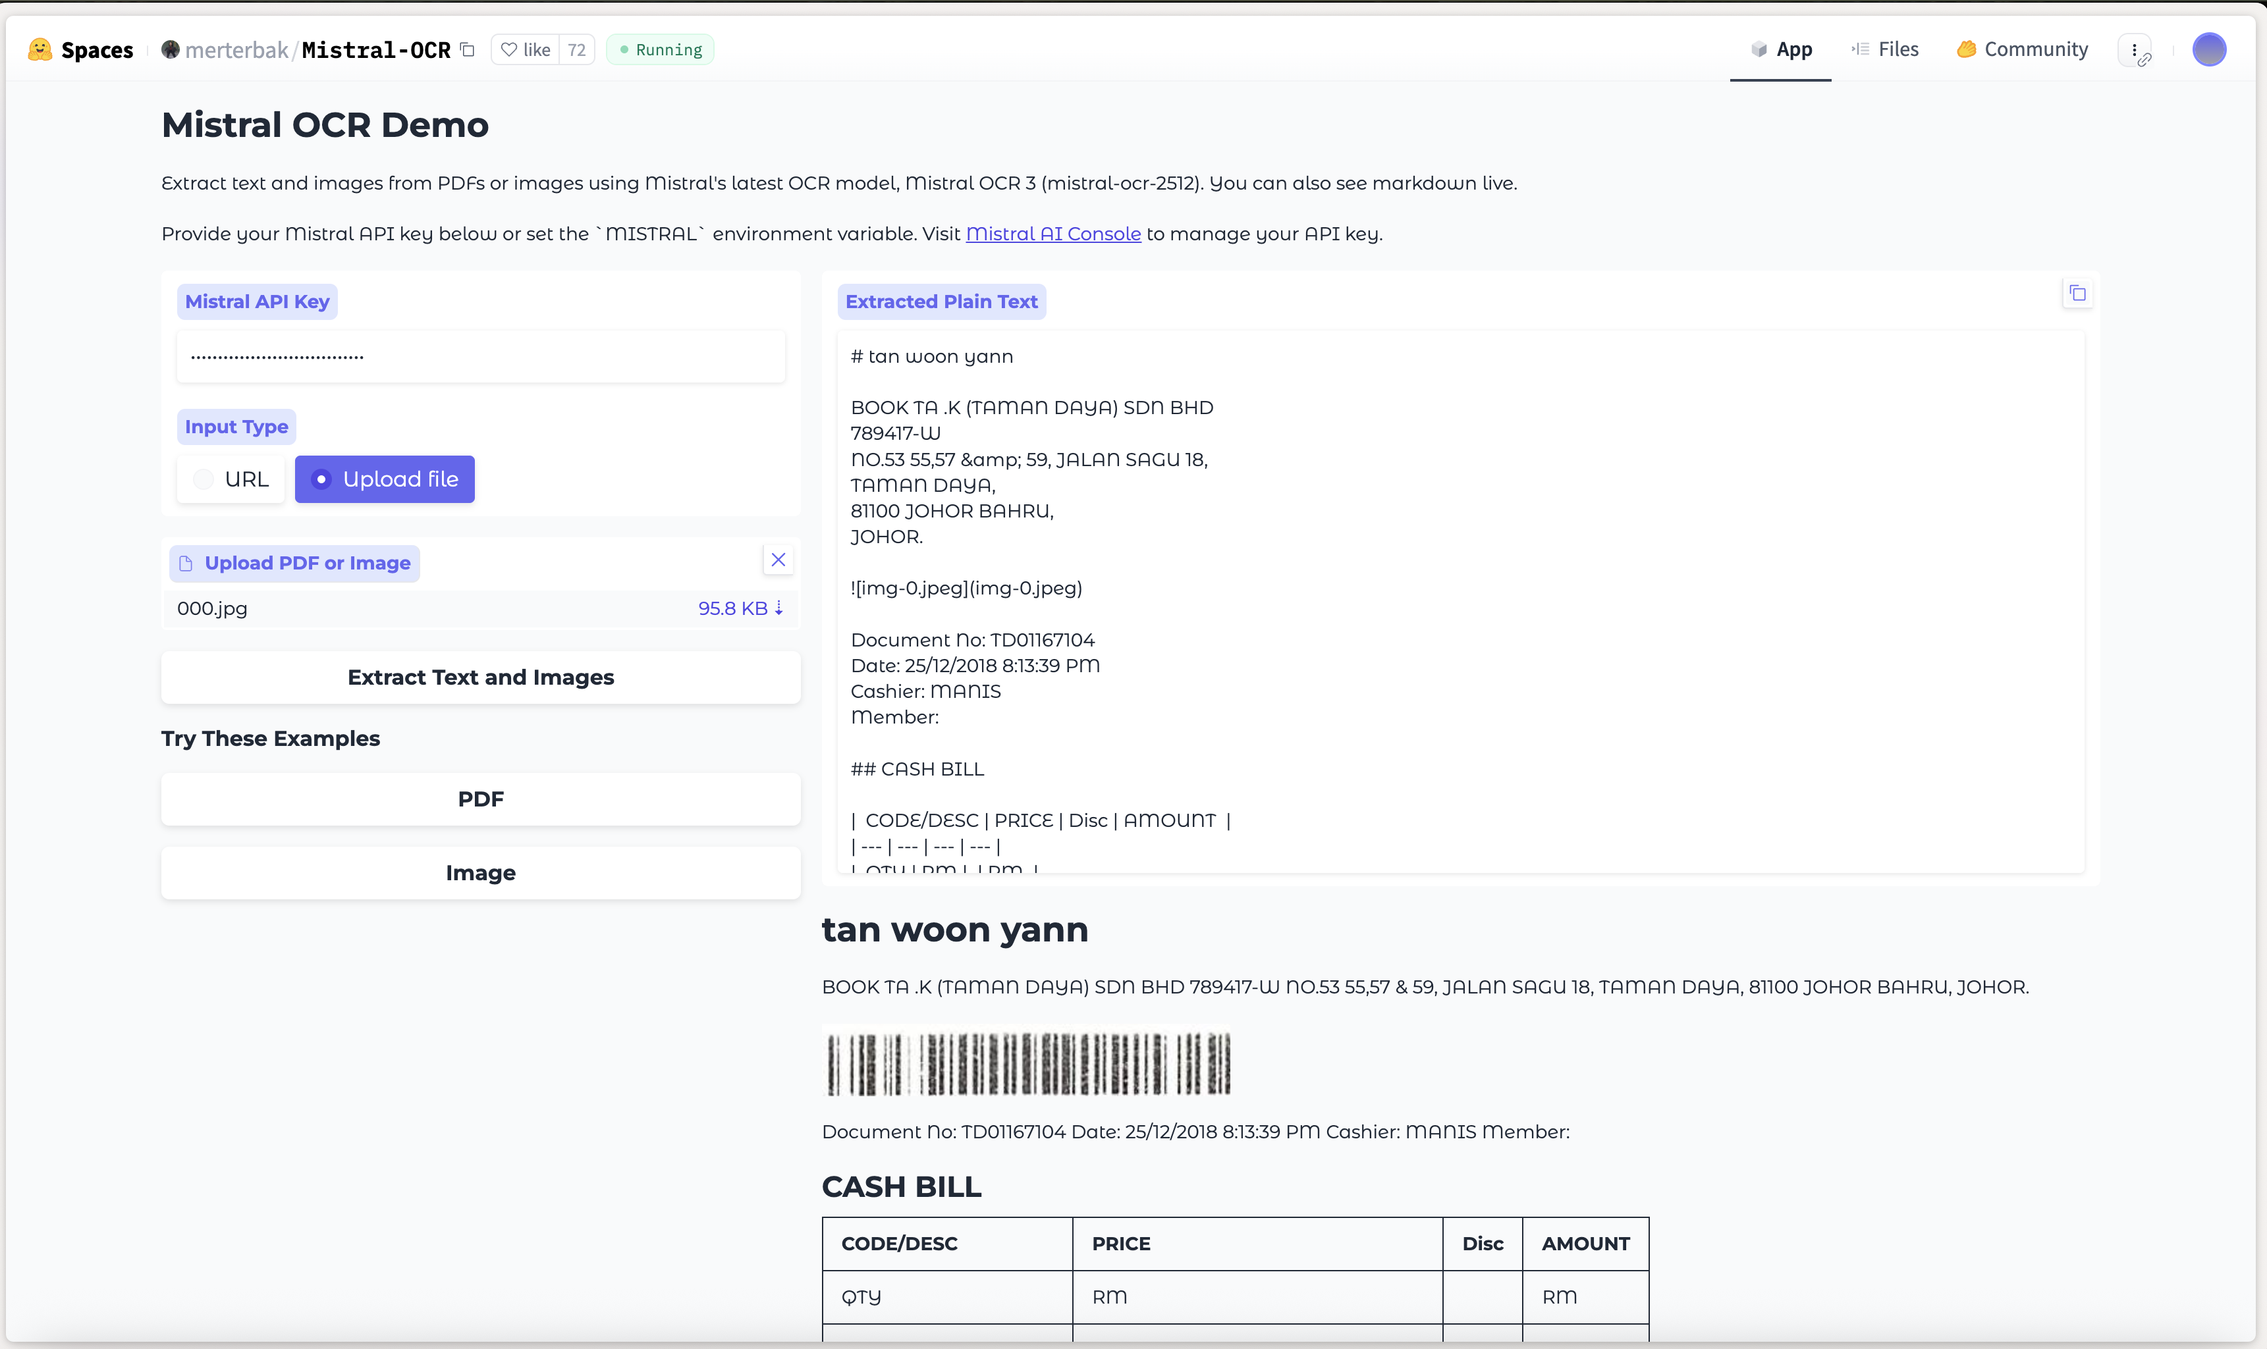Download 000.jpg via the 95.8 KB link

[740, 608]
